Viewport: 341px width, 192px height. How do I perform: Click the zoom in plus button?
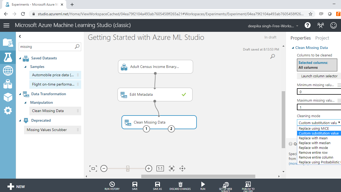tap(149, 168)
